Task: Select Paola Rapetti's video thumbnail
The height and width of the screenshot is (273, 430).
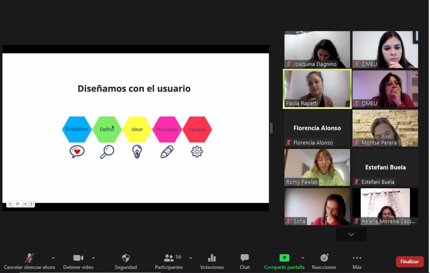Action: click(x=317, y=88)
